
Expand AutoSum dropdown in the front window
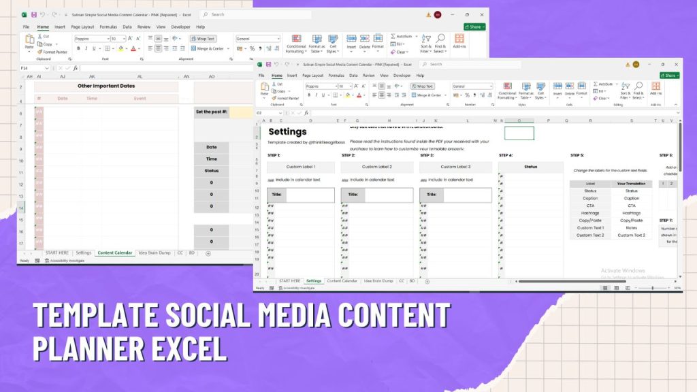(x=617, y=84)
